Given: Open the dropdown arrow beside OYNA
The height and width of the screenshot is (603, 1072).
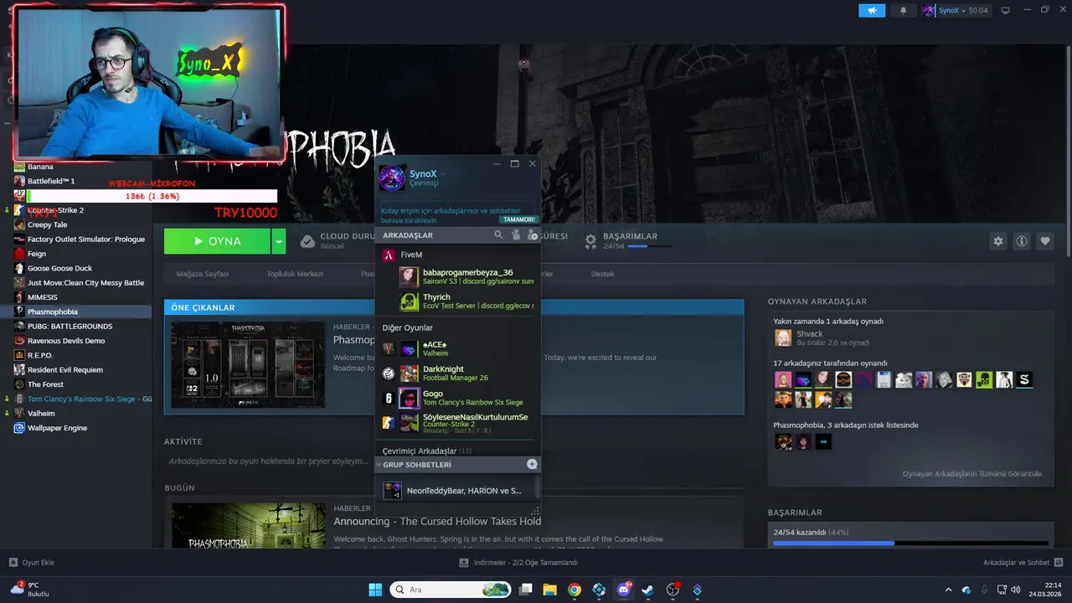Looking at the screenshot, I should click(279, 241).
